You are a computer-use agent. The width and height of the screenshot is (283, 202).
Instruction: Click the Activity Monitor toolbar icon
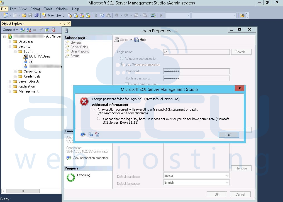point(153,16)
